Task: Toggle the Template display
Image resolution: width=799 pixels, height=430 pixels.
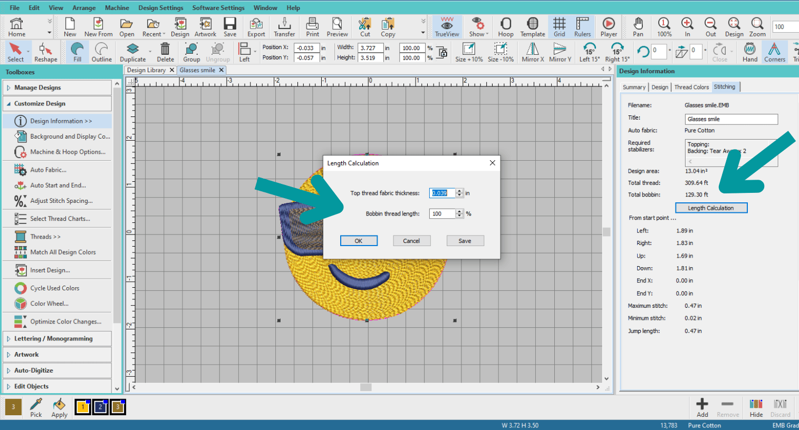Action: (x=533, y=27)
